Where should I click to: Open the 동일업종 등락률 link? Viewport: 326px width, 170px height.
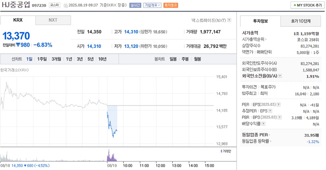tap(256, 141)
